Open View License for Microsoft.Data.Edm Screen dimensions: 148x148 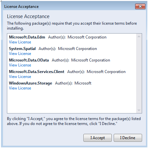coord(20,42)
